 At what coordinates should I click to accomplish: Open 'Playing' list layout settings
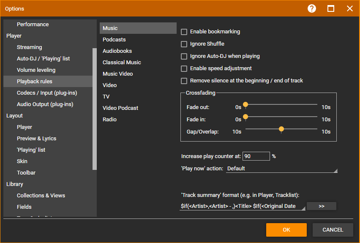coord(48,150)
